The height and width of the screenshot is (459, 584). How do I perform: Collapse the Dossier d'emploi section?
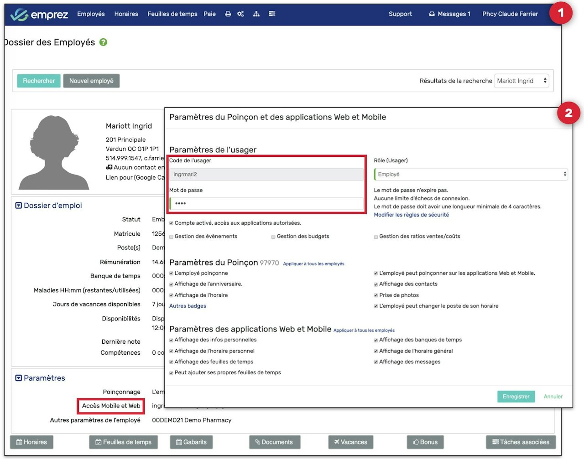[x=19, y=206]
